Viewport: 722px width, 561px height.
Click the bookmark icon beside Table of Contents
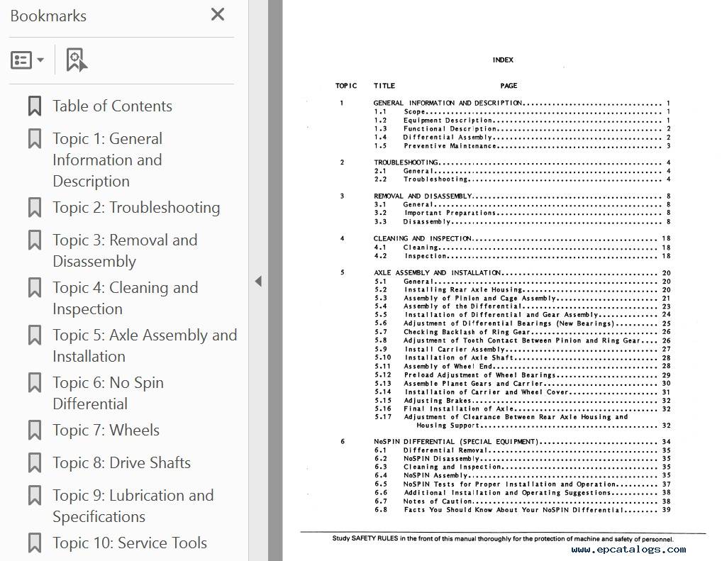click(35, 106)
